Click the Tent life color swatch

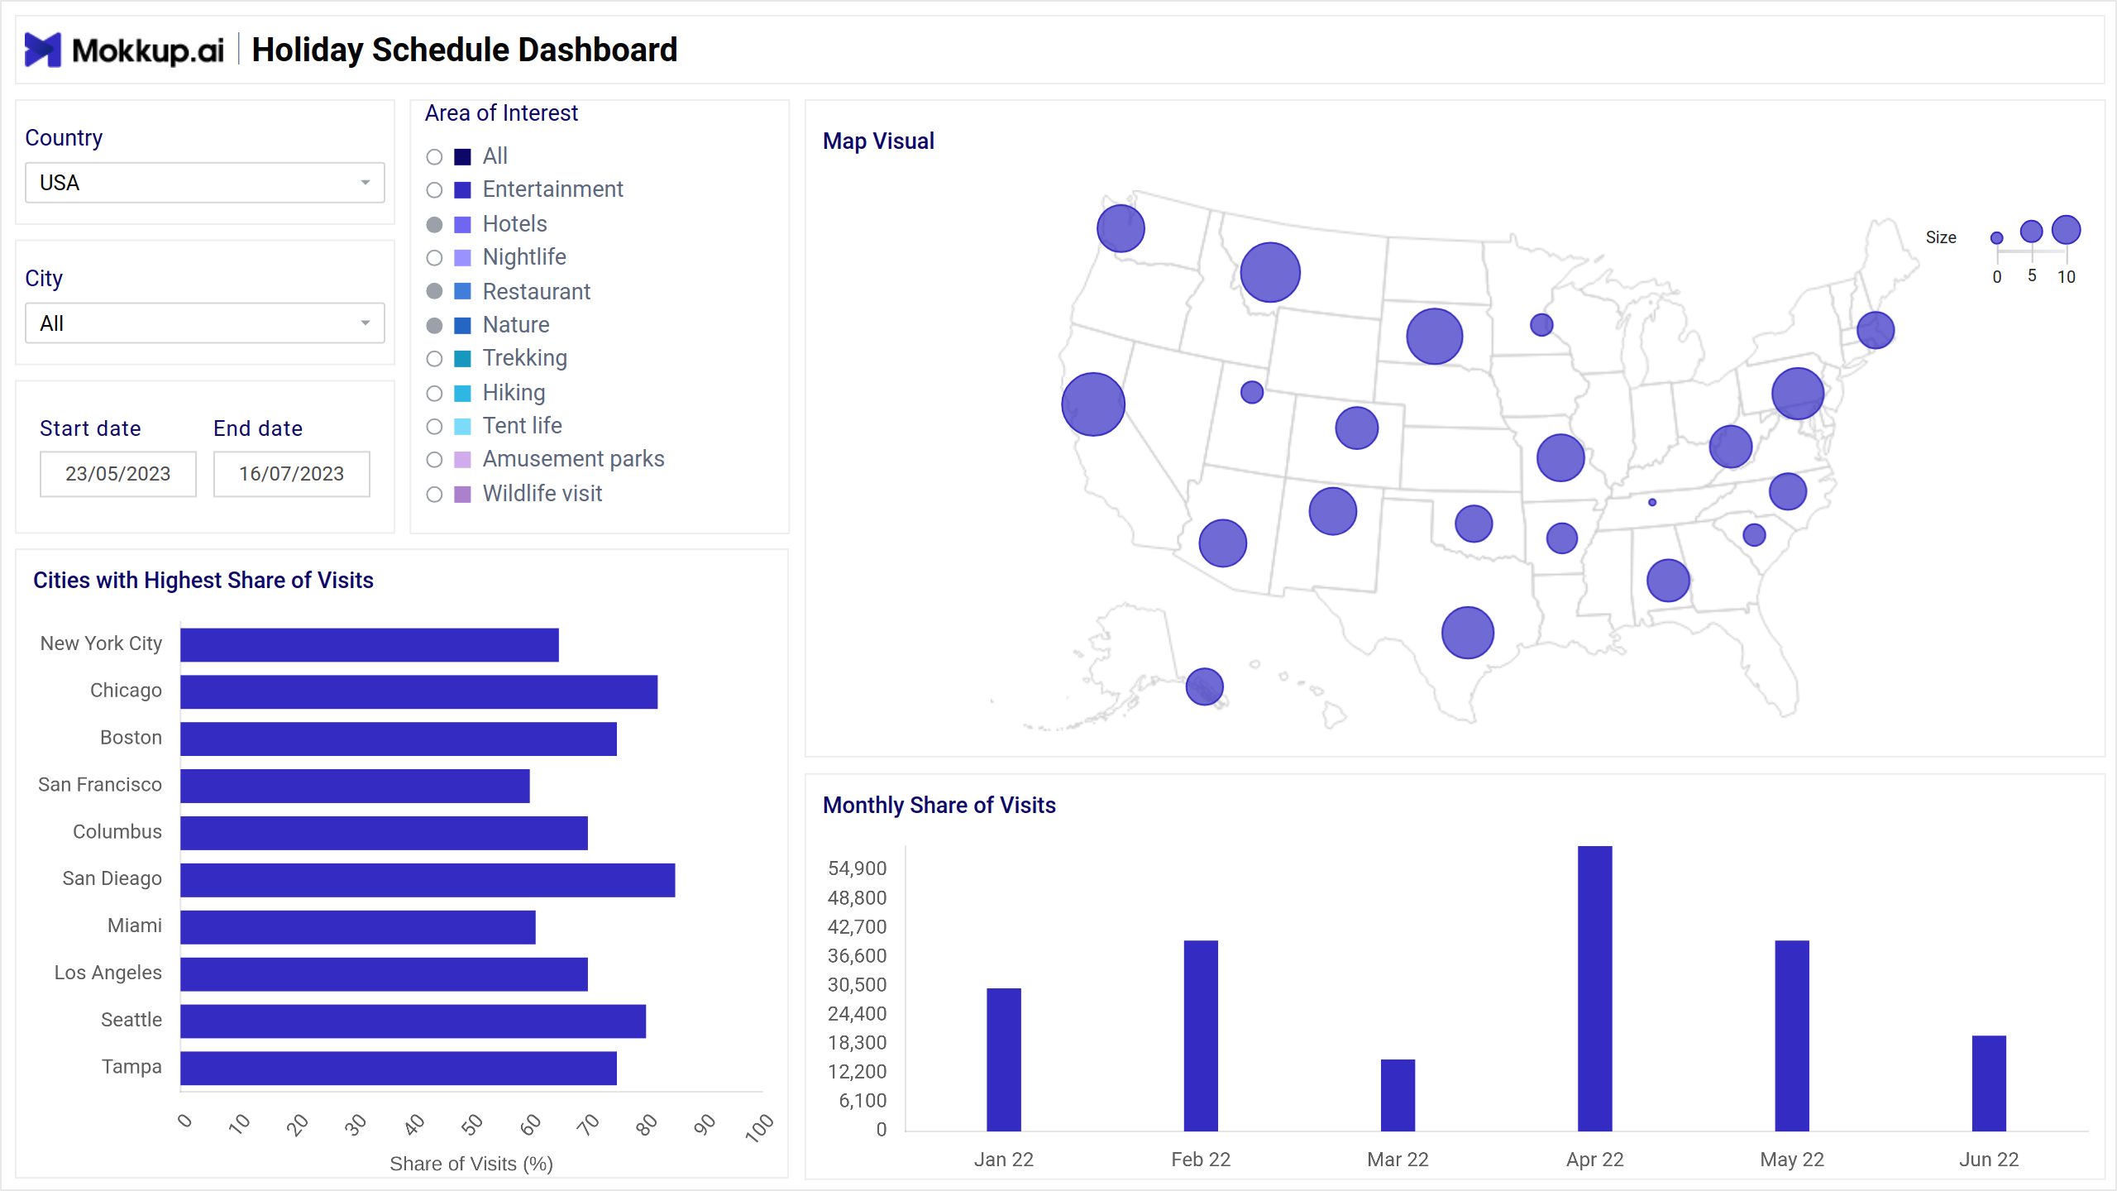tap(463, 427)
